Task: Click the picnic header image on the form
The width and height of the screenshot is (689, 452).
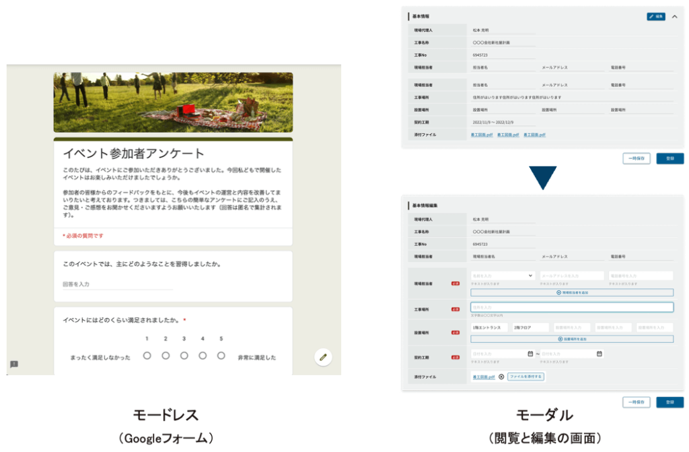Action: click(x=173, y=102)
